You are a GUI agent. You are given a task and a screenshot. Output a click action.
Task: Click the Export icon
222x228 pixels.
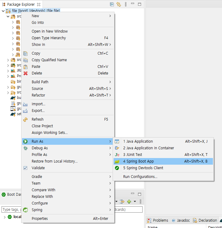point(25,111)
